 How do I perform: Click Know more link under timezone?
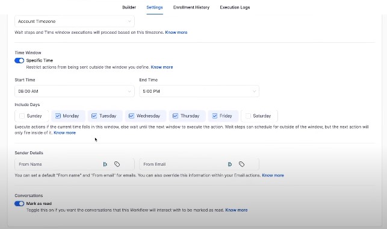[x=176, y=33]
